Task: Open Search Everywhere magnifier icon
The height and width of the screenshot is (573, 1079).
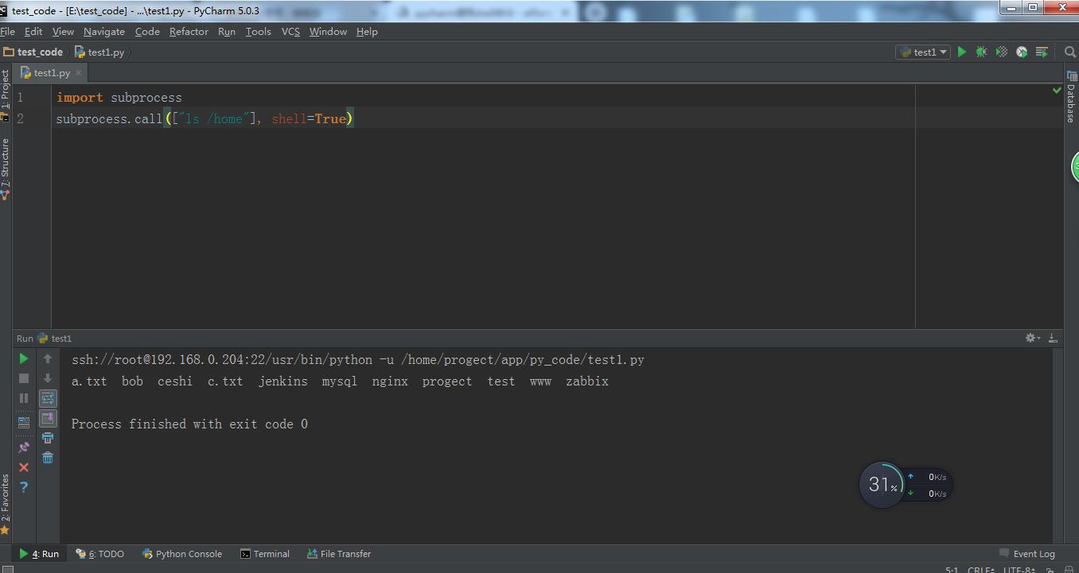Action: tap(1070, 52)
